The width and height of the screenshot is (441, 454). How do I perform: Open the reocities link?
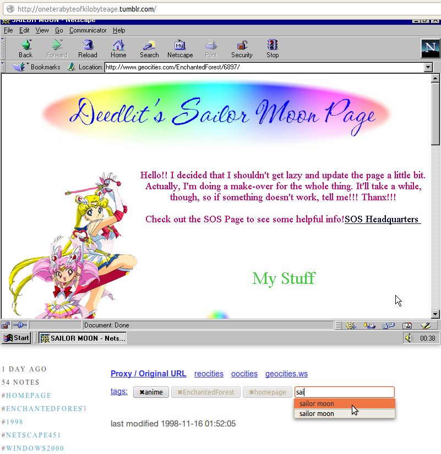(x=209, y=374)
